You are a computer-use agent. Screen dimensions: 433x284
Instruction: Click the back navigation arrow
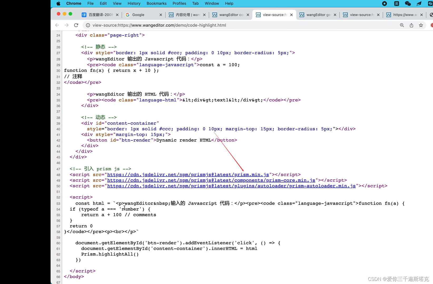(x=57, y=25)
